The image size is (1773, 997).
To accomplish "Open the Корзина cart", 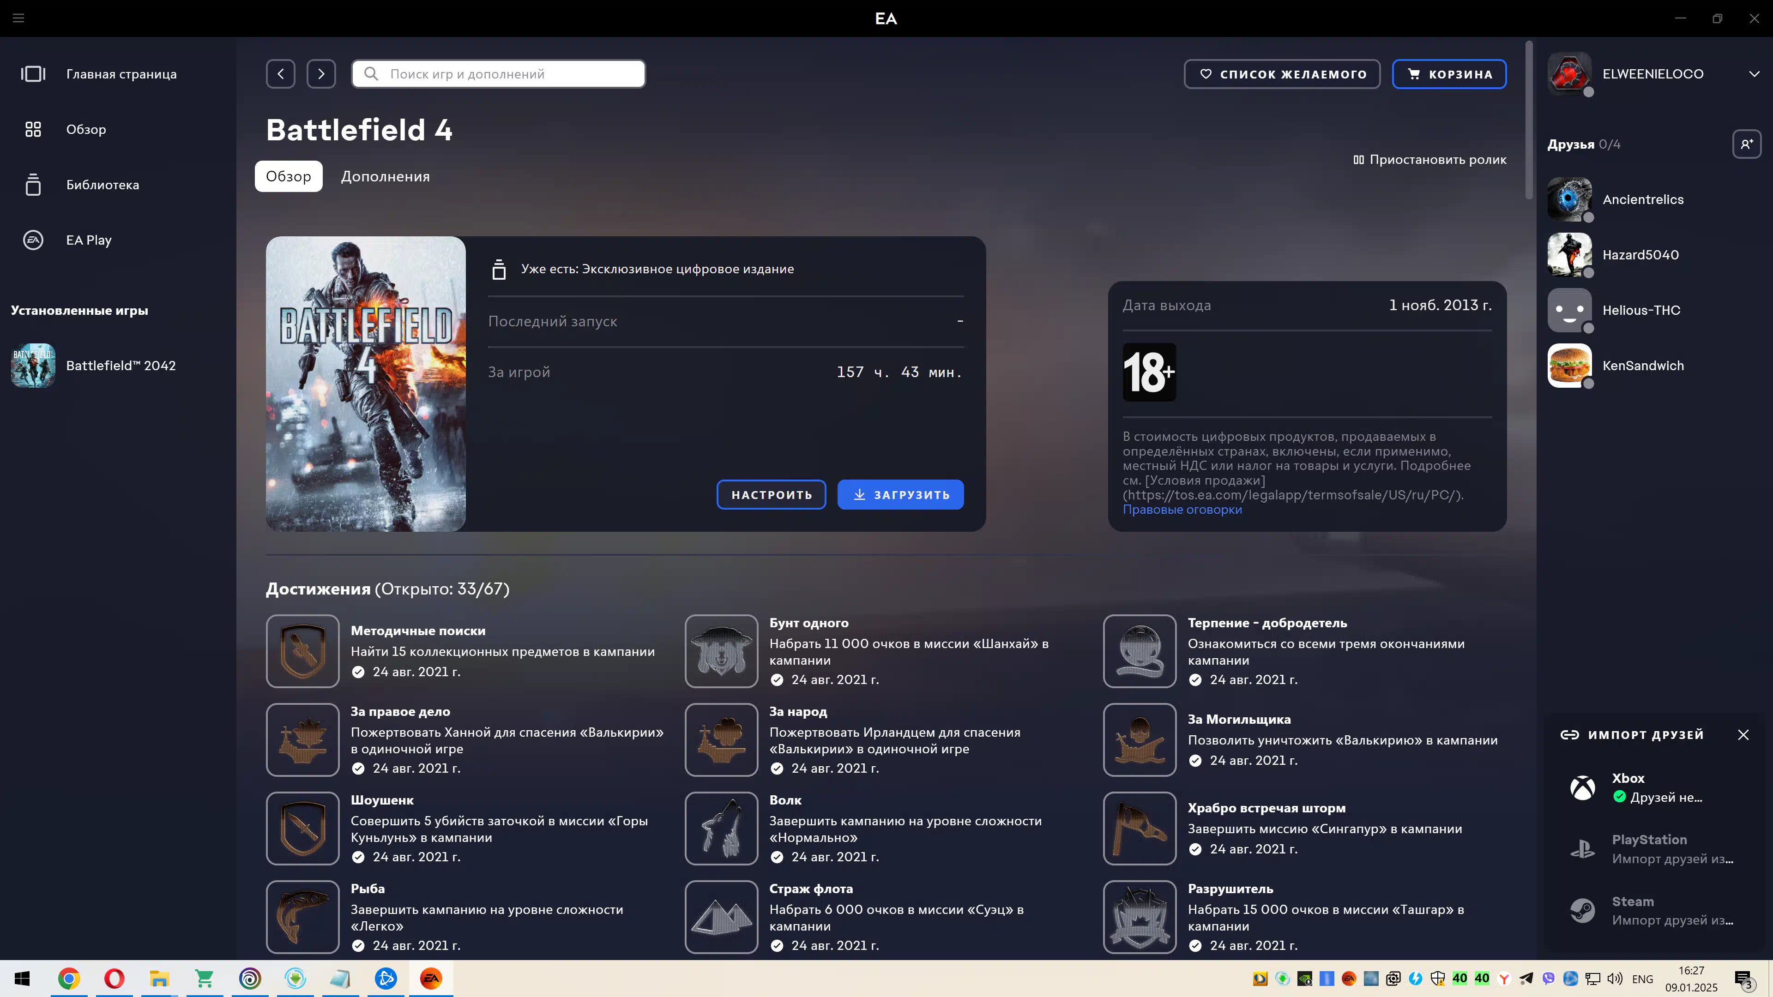I will pyautogui.click(x=1449, y=74).
